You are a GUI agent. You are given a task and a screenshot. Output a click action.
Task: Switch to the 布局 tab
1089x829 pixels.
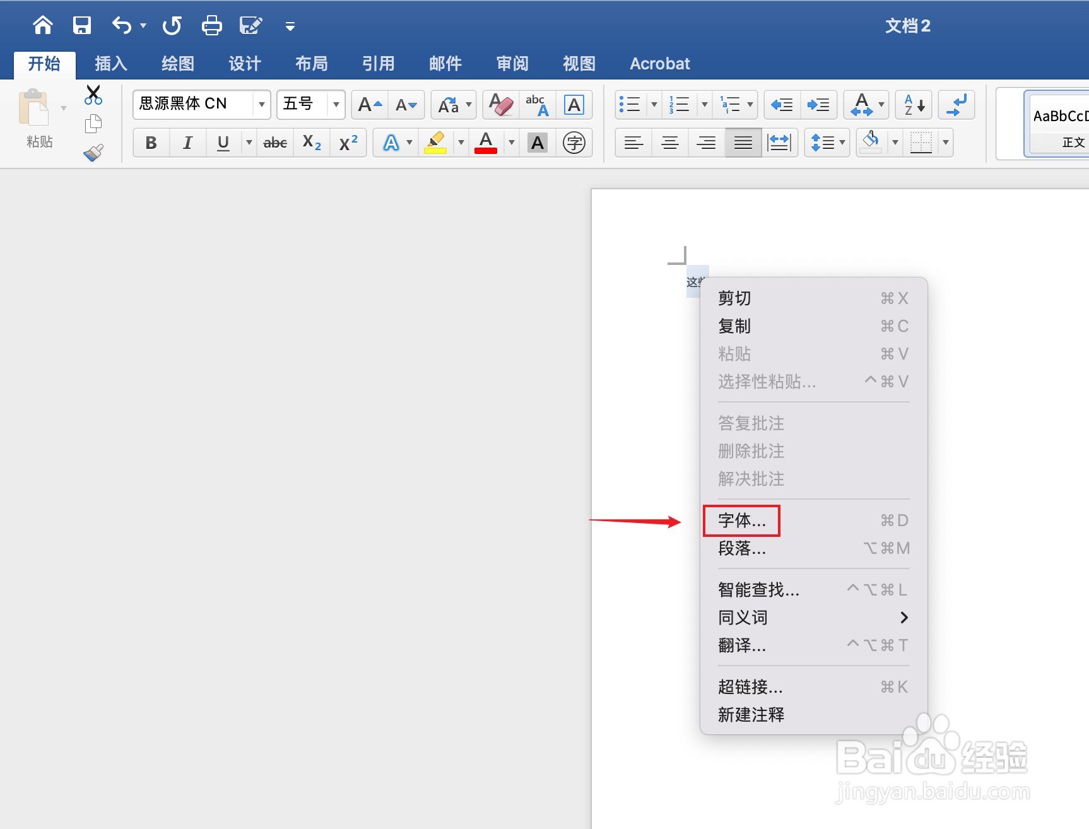point(312,64)
